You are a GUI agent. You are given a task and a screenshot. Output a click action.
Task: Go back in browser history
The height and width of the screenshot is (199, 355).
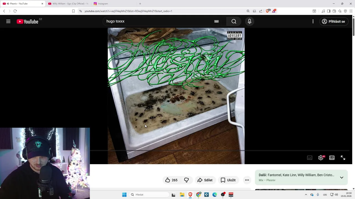pyautogui.click(x=4, y=11)
